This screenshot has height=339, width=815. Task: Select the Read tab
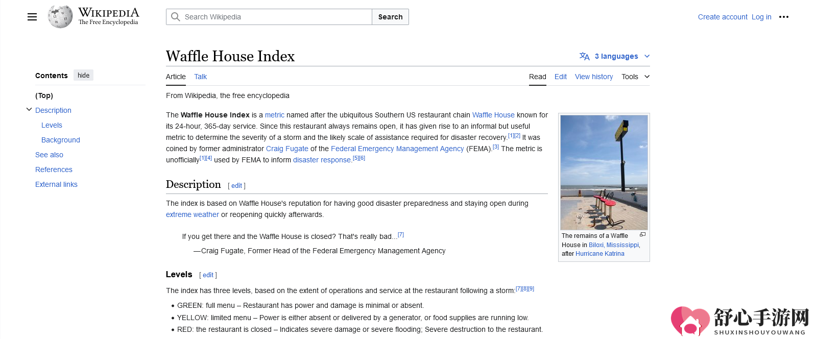click(538, 77)
